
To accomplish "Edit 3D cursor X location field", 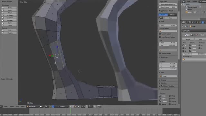I will (168, 64).
